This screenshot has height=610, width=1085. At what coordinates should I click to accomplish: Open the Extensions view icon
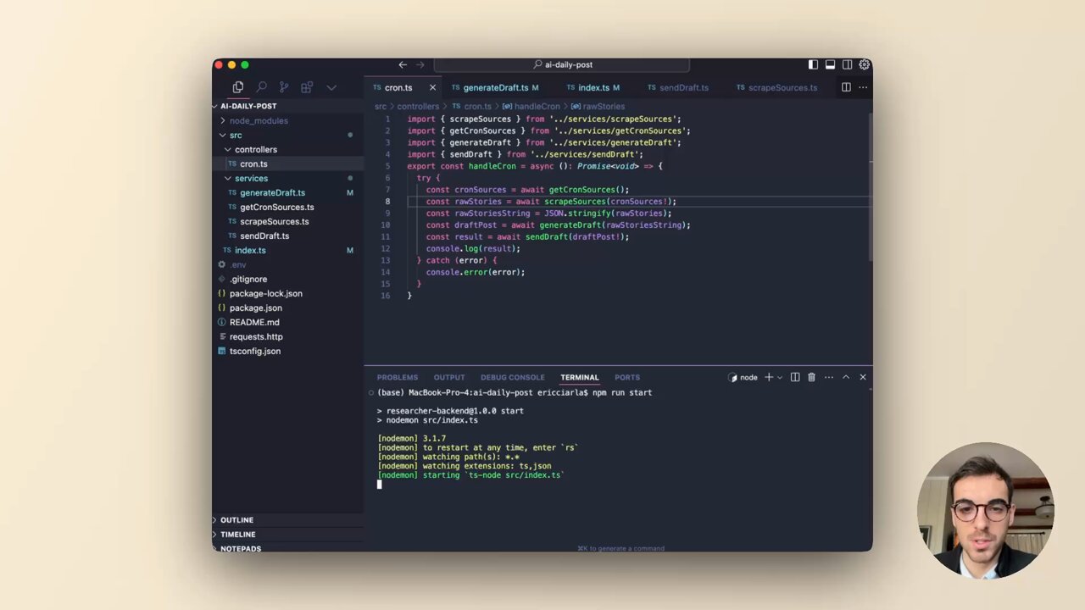coord(307,87)
